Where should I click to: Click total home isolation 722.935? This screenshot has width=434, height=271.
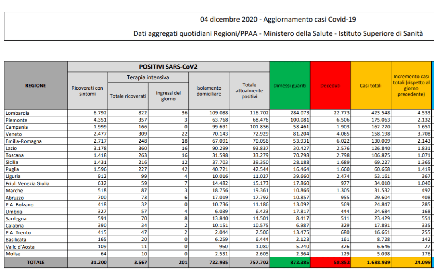(219, 263)
